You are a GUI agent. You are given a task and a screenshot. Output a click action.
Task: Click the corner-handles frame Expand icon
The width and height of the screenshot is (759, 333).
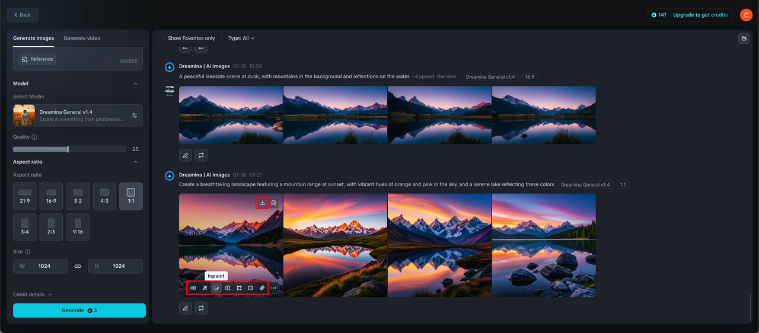(x=239, y=288)
